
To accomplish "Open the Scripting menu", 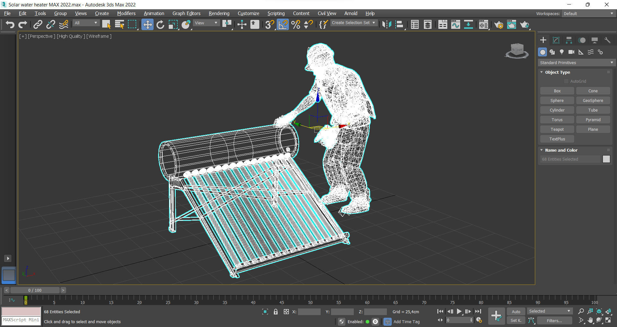I will coord(276,13).
